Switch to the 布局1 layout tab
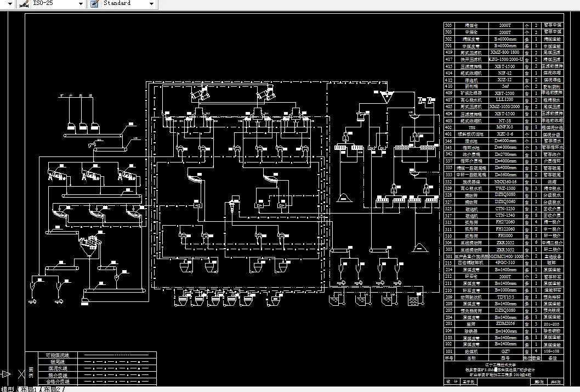The height and width of the screenshot is (392, 580). coord(29,389)
